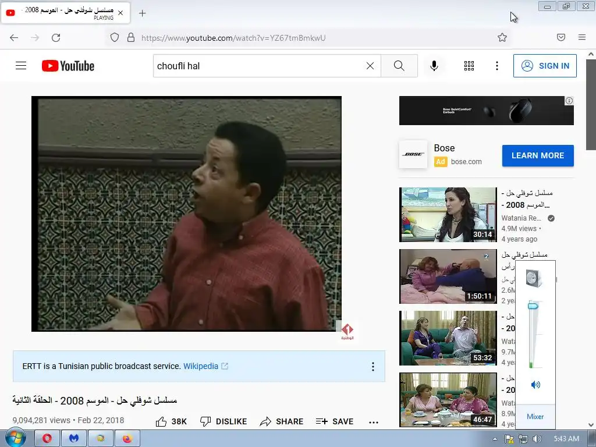Open the Action Center flag icon

(x=509, y=439)
